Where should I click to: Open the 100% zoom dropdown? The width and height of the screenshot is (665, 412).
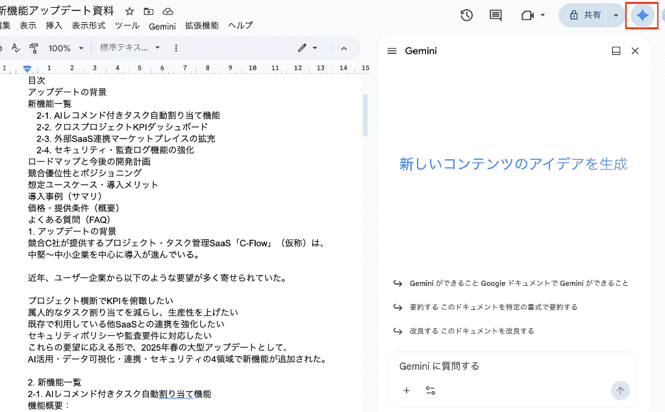point(66,48)
